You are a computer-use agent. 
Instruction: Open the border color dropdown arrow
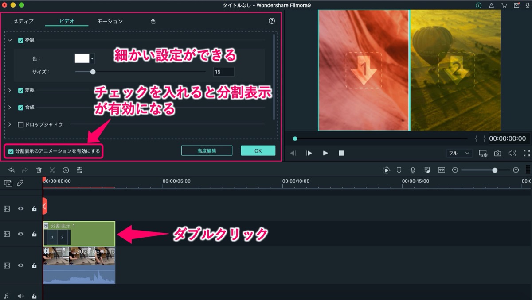pyautogui.click(x=92, y=58)
